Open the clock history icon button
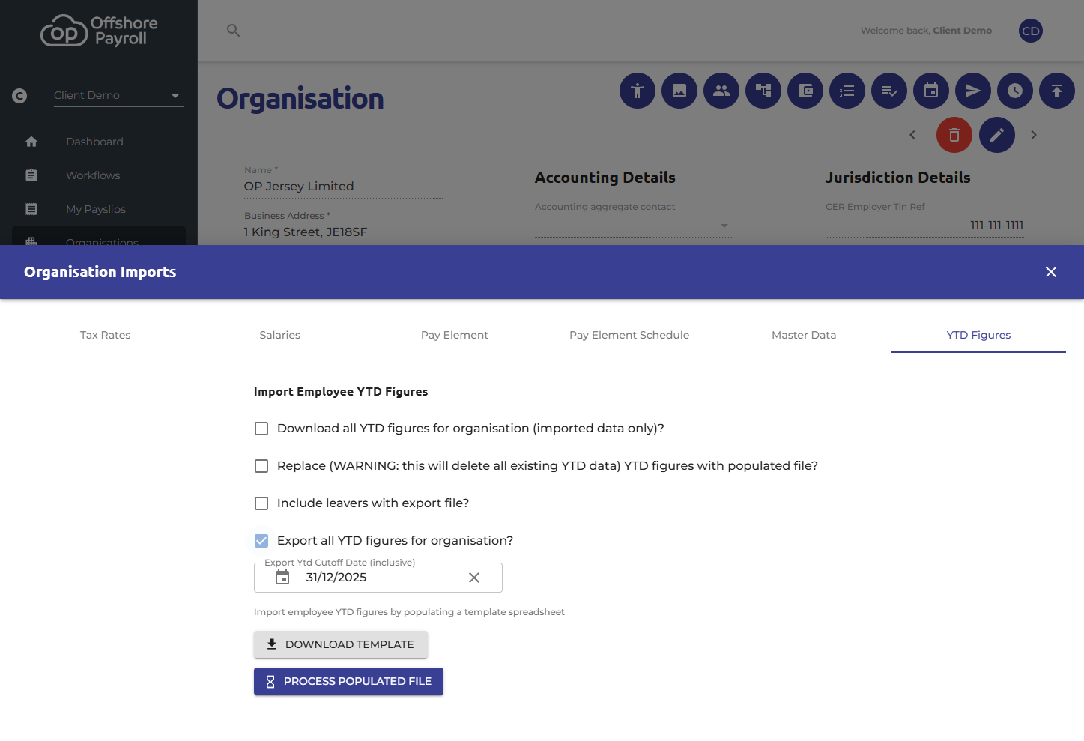Image resolution: width=1084 pixels, height=741 pixels. point(1015,91)
